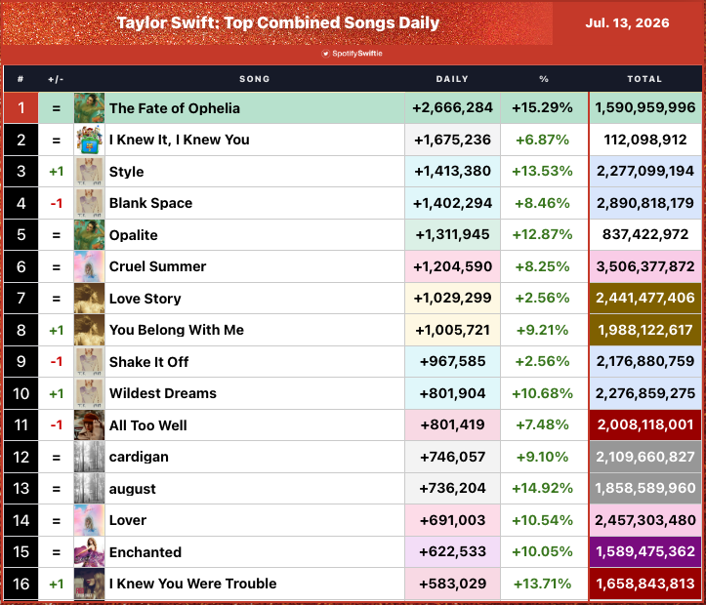Click percent value +15.29%
This screenshot has height=605, width=706.
(x=543, y=108)
